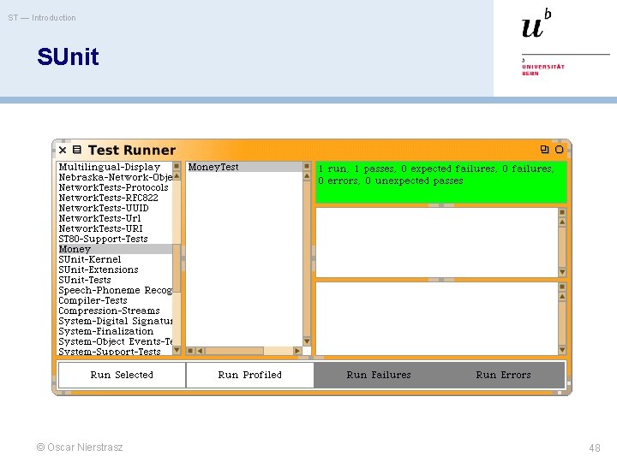Screen dimensions: 617x462
Task: Click the failures pane scroll up arrow
Action: click(562, 222)
